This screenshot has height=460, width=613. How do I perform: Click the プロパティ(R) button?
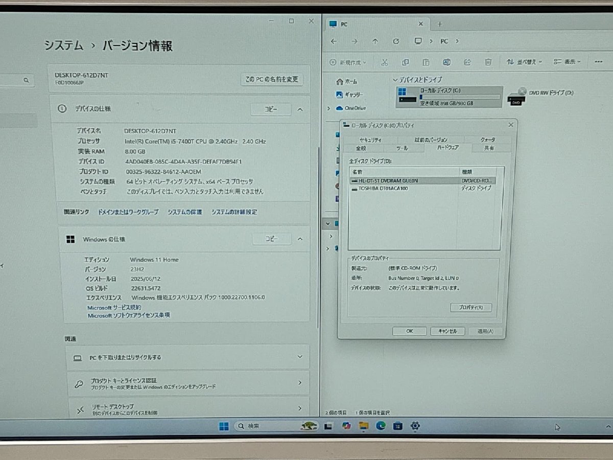click(x=471, y=308)
